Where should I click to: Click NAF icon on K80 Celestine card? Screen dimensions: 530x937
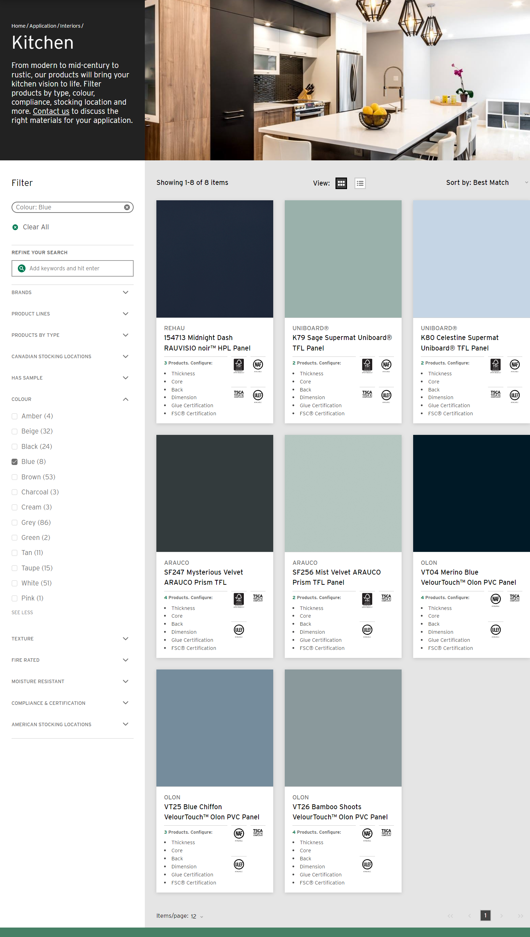click(x=514, y=366)
